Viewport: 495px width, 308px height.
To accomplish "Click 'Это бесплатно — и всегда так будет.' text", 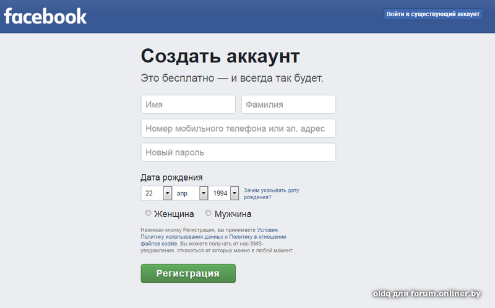I will [232, 78].
